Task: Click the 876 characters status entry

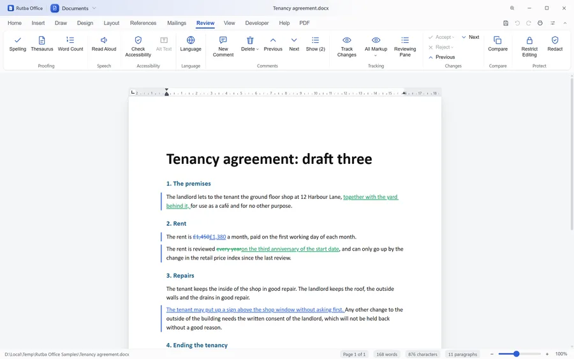Action: pos(422,355)
